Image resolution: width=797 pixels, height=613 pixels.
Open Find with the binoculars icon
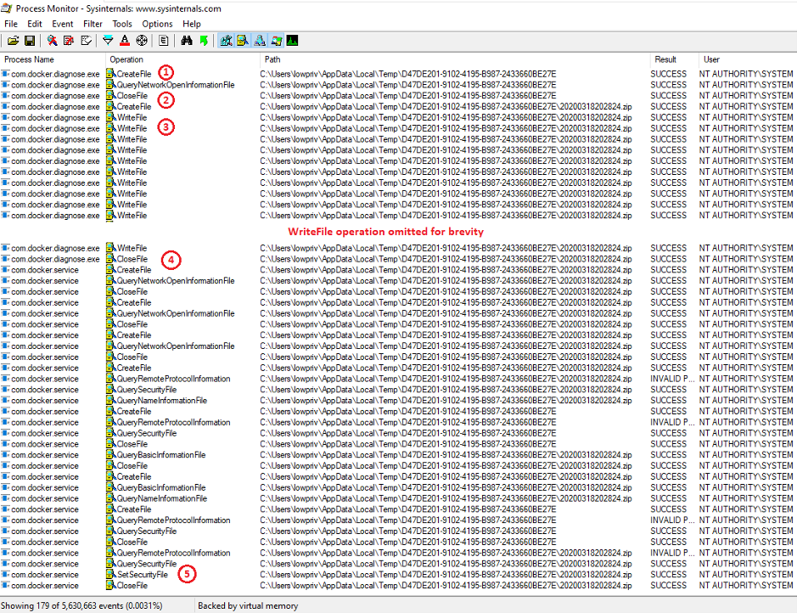[187, 41]
